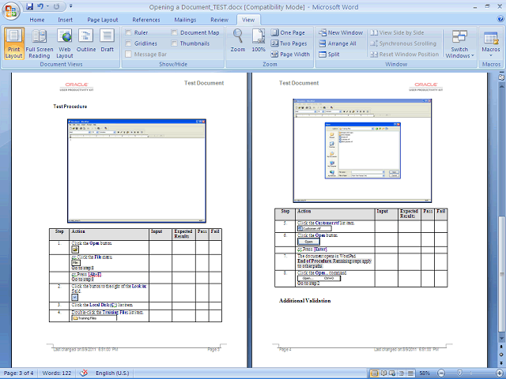Click the Zoom In plus button
Viewport: 506px width, 379px height.
(499, 373)
